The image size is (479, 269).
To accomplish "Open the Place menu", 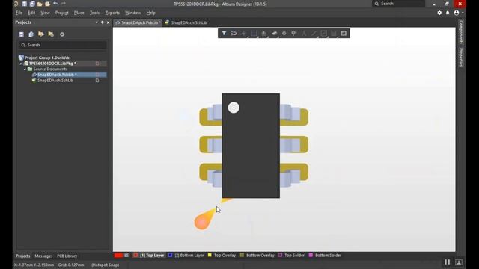I will click(x=79, y=13).
